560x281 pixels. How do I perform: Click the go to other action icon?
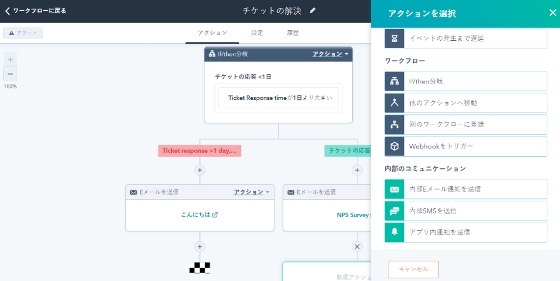pos(394,103)
